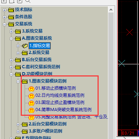The height and width of the screenshot is (139, 139).
Task: Click the magnifier search toolbar icon
Action: point(28,1)
